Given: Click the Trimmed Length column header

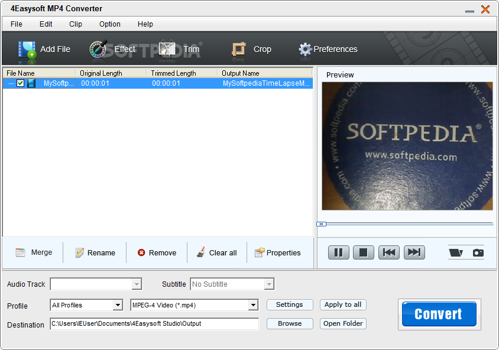Looking at the screenshot, I should tap(182, 73).
